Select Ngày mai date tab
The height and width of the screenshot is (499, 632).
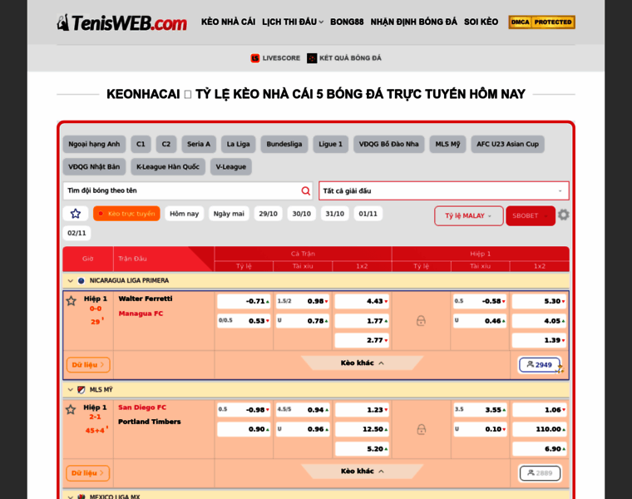229,214
